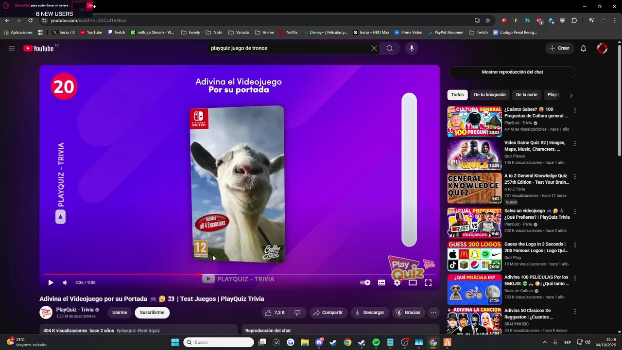Open the media controls icon in toolbar
Image resolution: width=622 pixels, height=350 pixels.
coord(591,20)
